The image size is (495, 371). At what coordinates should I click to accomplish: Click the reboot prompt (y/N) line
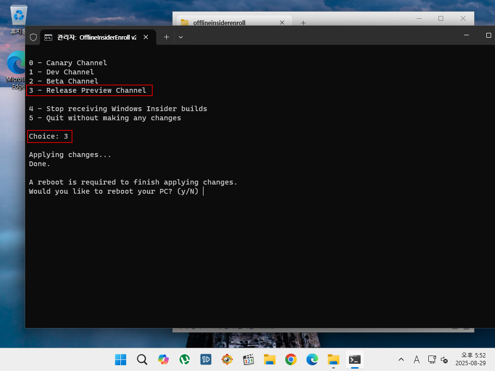coord(114,191)
